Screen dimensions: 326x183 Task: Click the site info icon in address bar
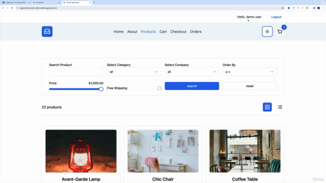pos(17,8)
